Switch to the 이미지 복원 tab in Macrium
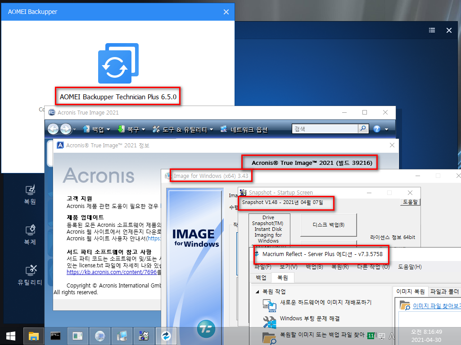This screenshot has height=345, width=461. click(411, 291)
